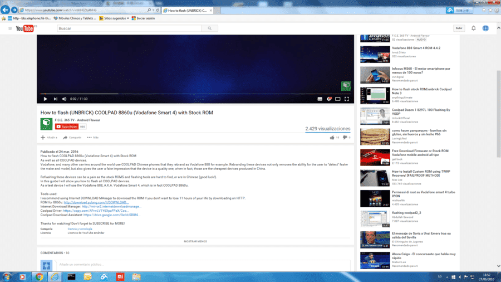Click the page vertical scrollbar thumb
The width and height of the screenshot is (501, 282).
coord(498,114)
